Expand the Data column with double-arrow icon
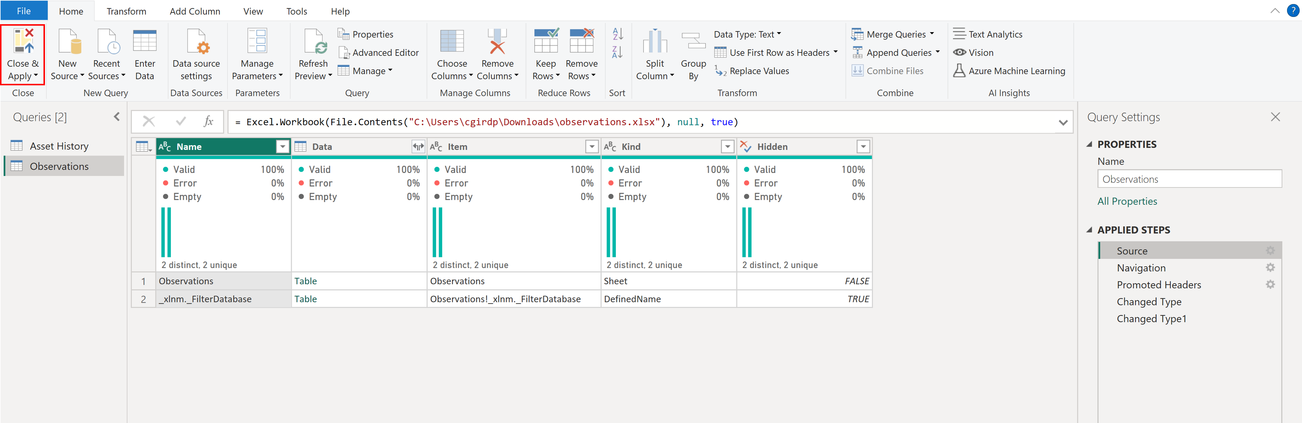The height and width of the screenshot is (423, 1302). point(418,147)
